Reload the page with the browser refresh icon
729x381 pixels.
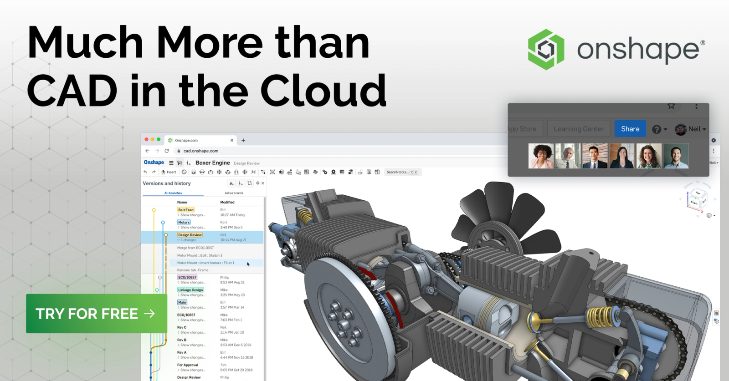[x=167, y=151]
